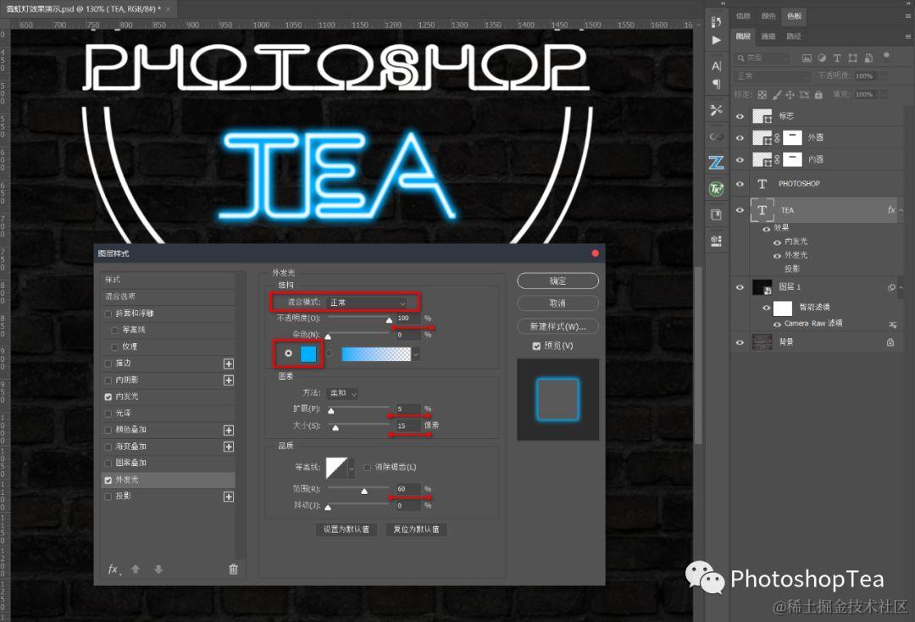The image size is (915, 622).
Task: Add another 颜色叠加 effect with plus icon
Action: pos(229,430)
